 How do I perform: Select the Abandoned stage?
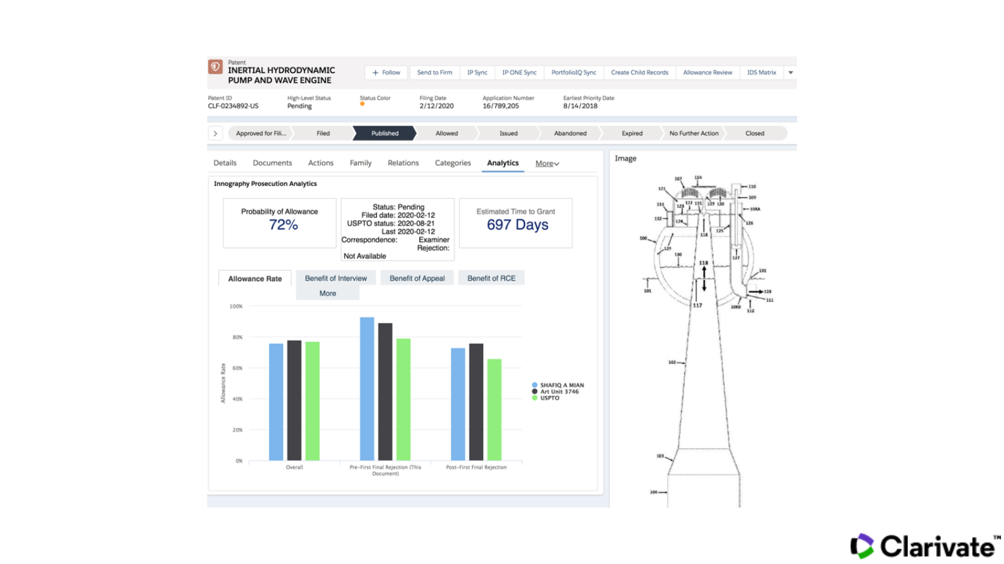[570, 133]
